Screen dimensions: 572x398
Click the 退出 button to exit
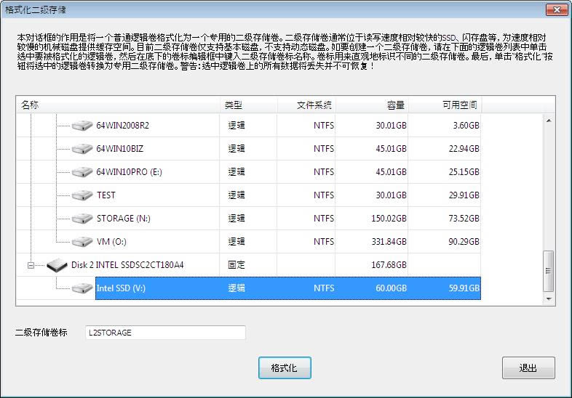(528, 367)
